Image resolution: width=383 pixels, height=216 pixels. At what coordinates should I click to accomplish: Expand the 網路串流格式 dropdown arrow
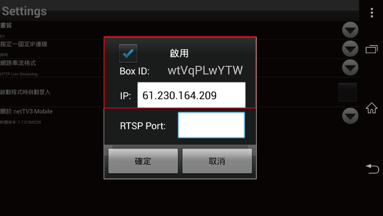[350, 67]
